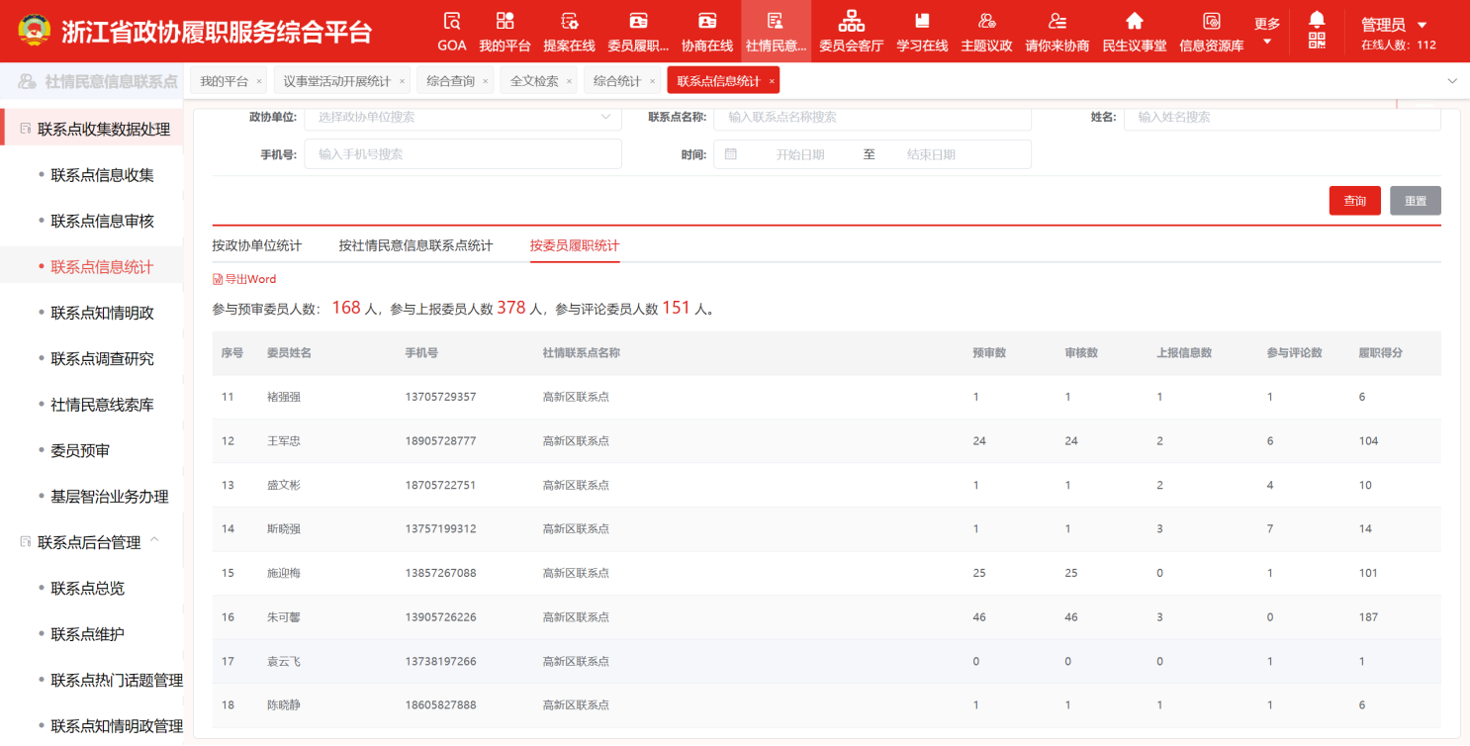Click the name 袁云飞

click(283, 661)
